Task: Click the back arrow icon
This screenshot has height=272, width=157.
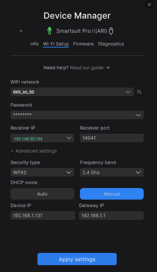Action: tap(21, 31)
